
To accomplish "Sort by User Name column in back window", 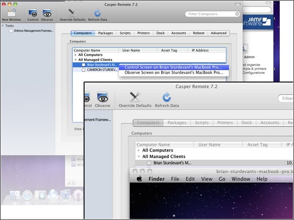I will [x=138, y=50].
